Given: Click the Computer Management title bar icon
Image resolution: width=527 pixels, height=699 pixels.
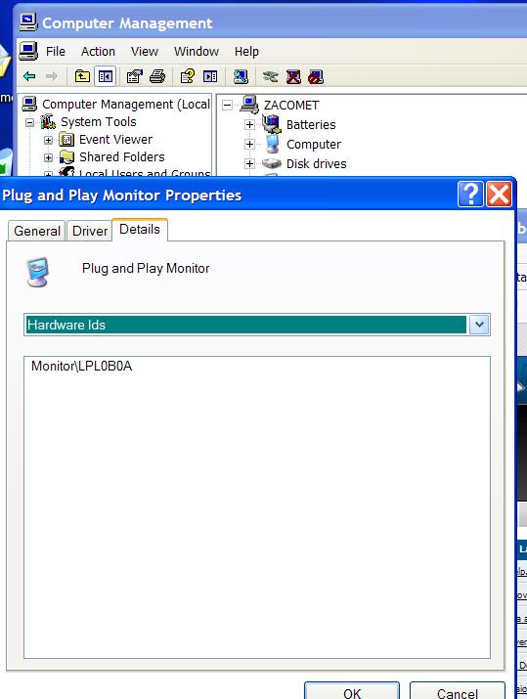Looking at the screenshot, I should click(x=28, y=22).
